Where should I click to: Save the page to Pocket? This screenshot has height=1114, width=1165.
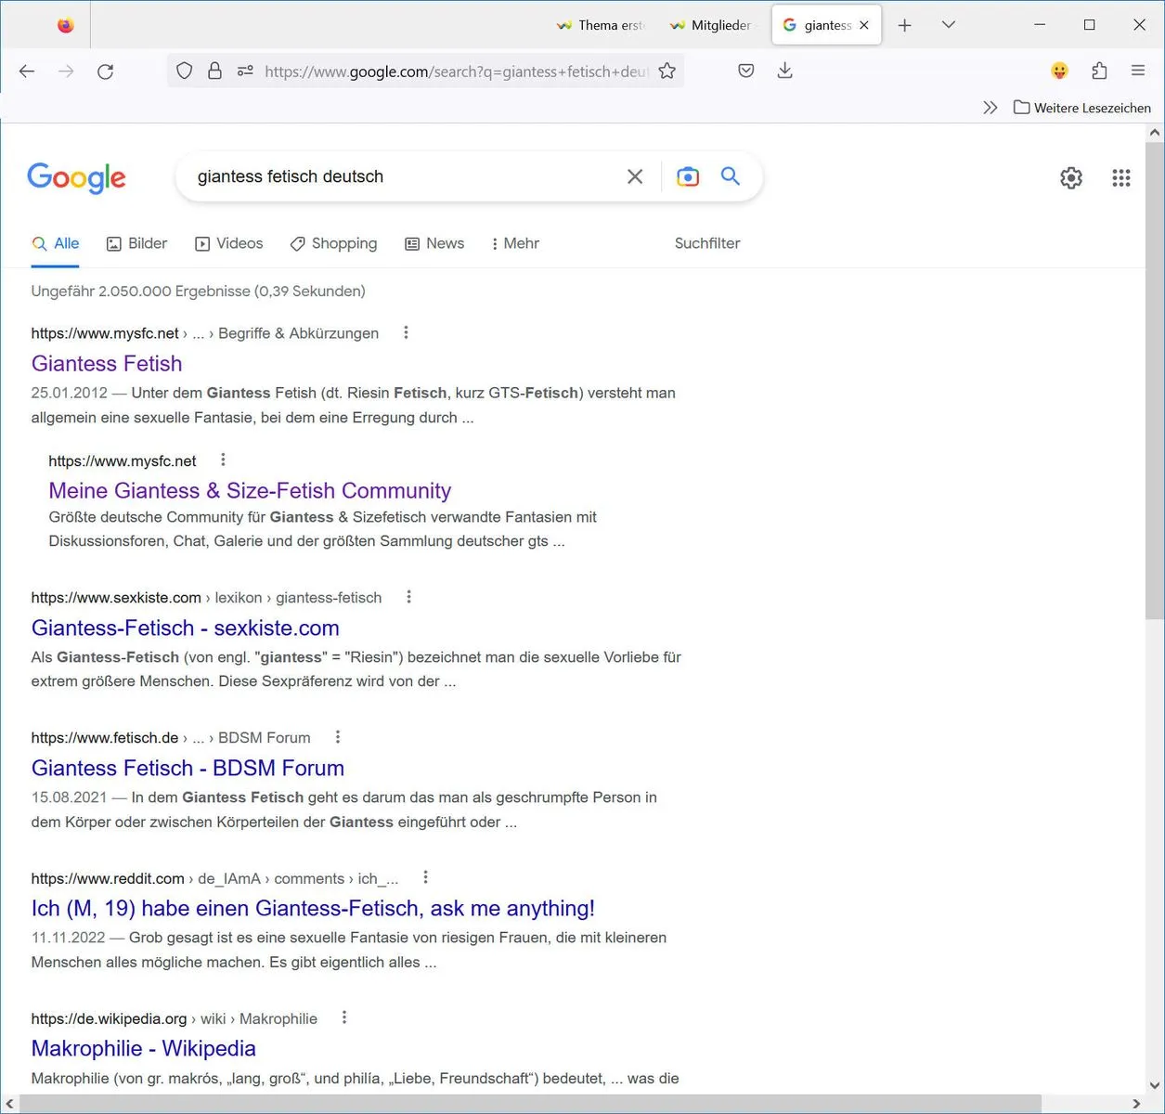coord(746,71)
